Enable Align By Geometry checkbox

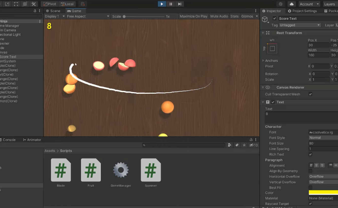coord(310,171)
